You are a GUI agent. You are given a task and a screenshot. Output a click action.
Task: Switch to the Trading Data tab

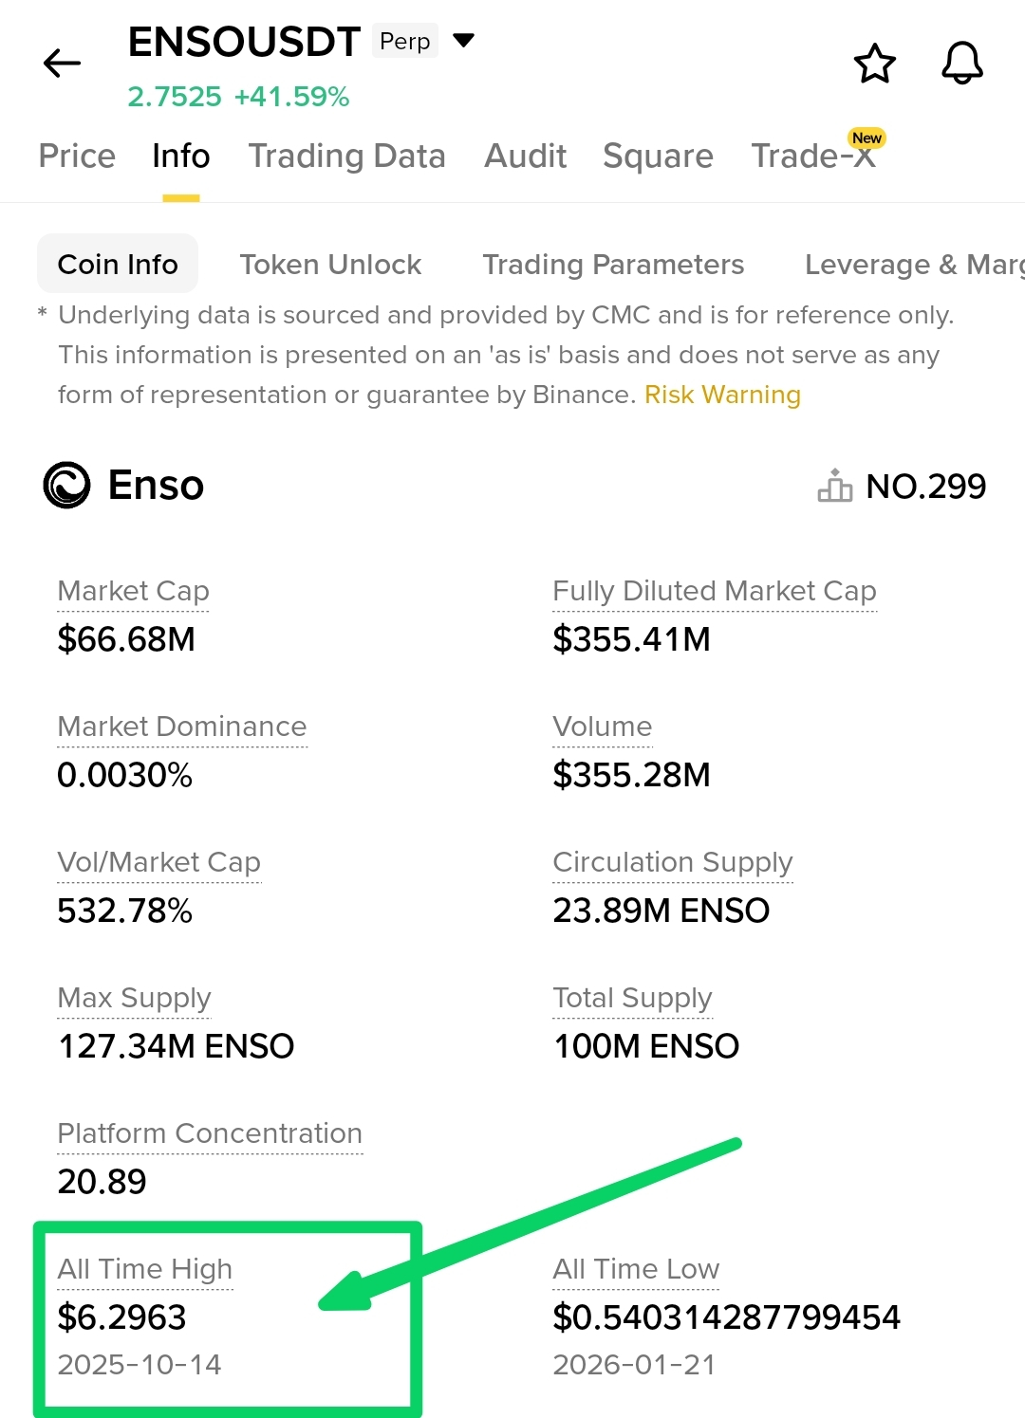point(346,156)
